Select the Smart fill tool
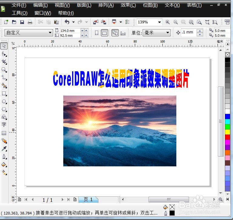 pyautogui.click(x=4, y=86)
